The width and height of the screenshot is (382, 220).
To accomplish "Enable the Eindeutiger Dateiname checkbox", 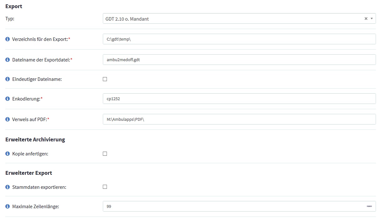I will [x=105, y=79].
